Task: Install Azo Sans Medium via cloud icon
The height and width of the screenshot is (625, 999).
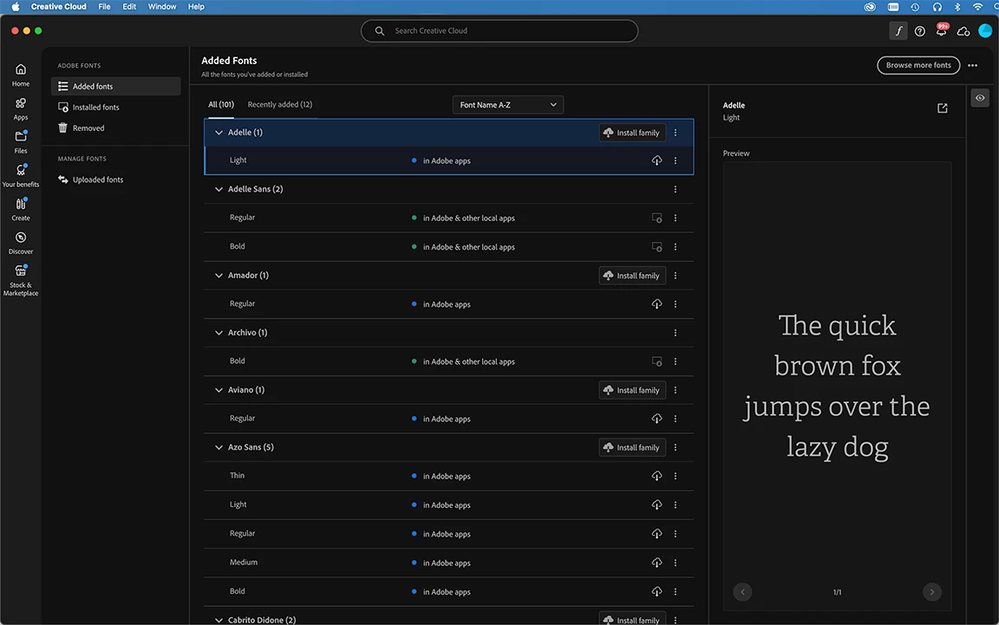Action: (x=656, y=563)
